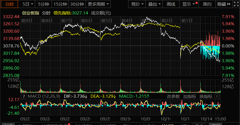Viewport: 240px width, 125px height.
Task: Click 加指标 to add an indicator
Action: click(x=189, y=97)
